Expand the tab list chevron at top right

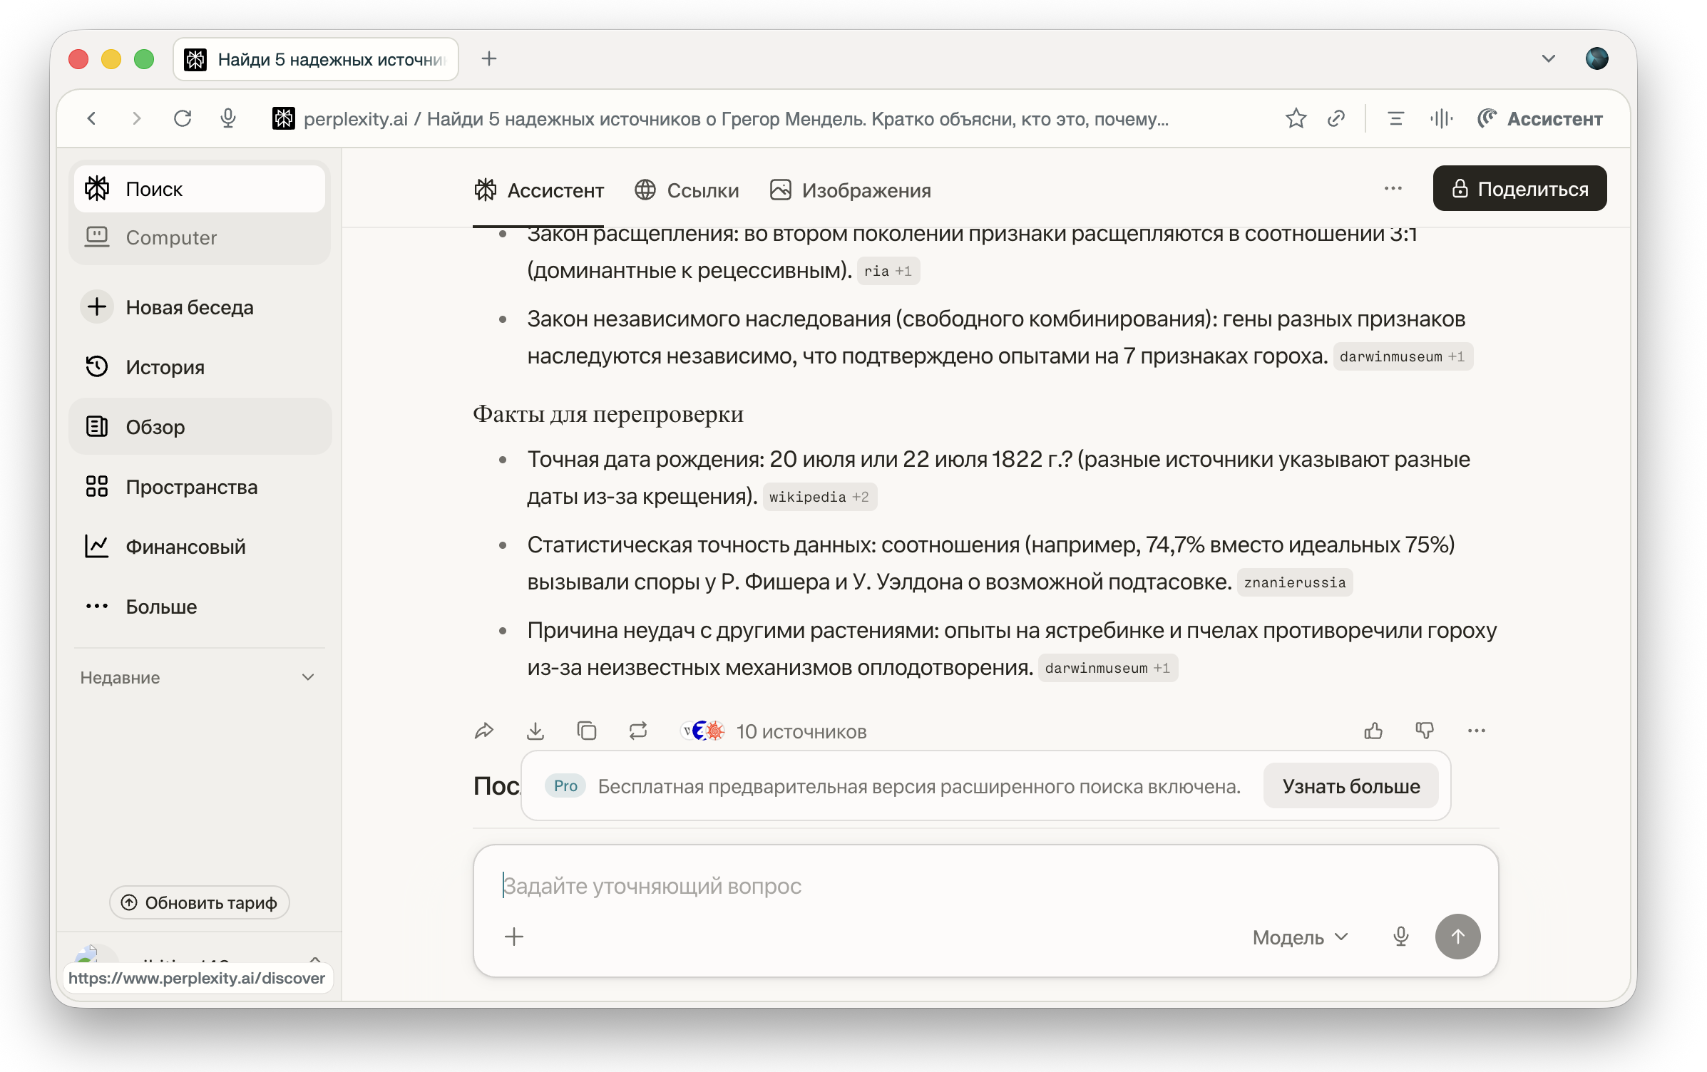coord(1548,58)
